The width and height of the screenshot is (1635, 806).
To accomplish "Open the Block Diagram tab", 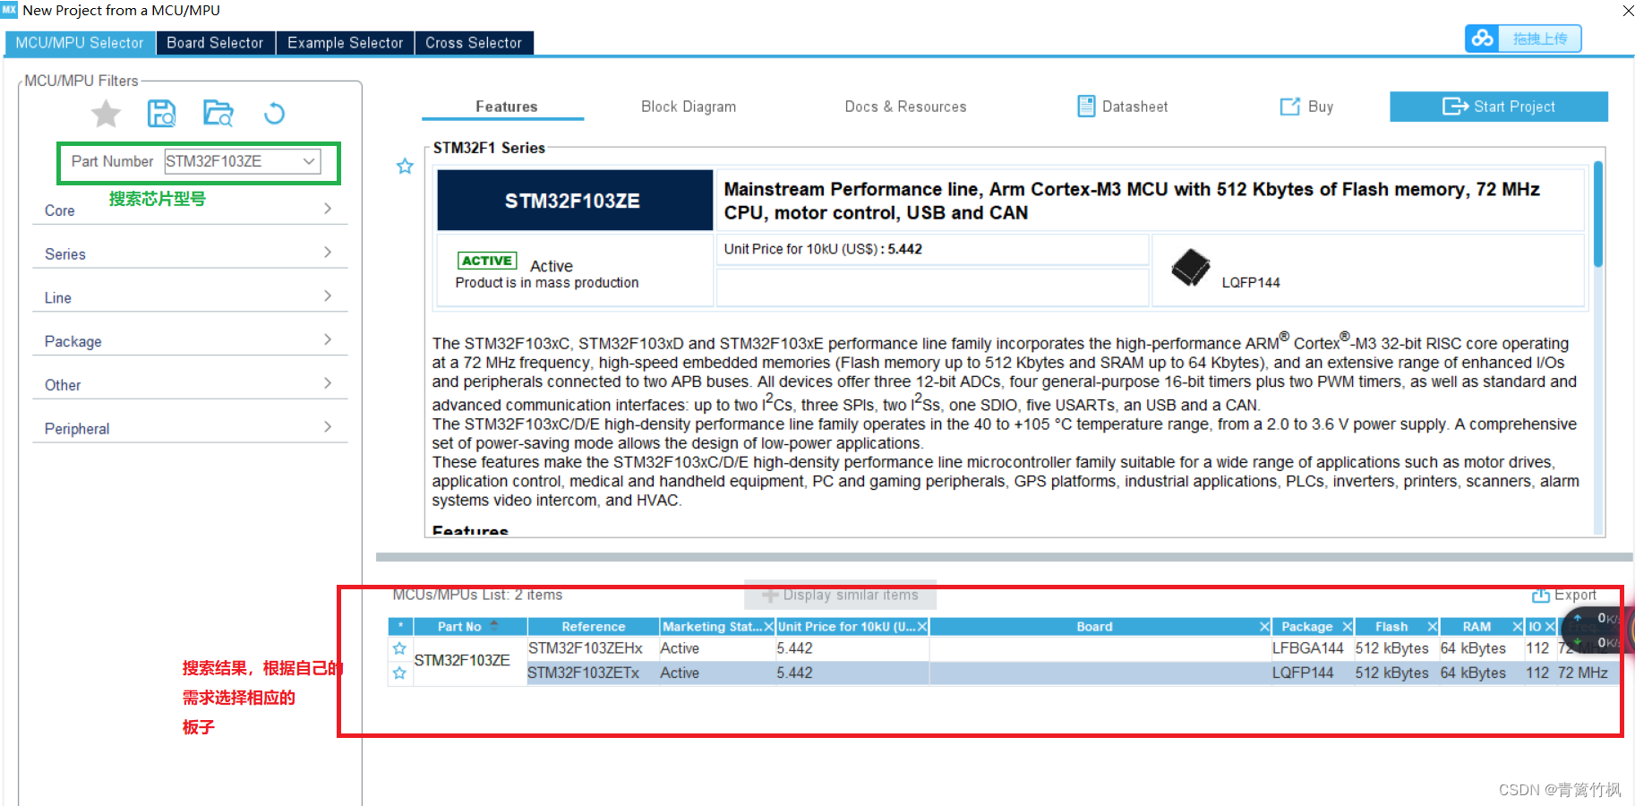I will coord(689,107).
